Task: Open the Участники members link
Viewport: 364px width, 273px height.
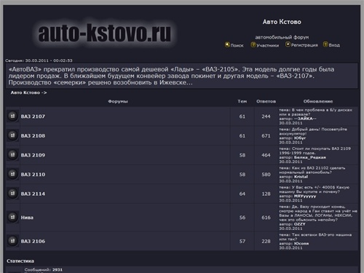Action: click(x=268, y=45)
